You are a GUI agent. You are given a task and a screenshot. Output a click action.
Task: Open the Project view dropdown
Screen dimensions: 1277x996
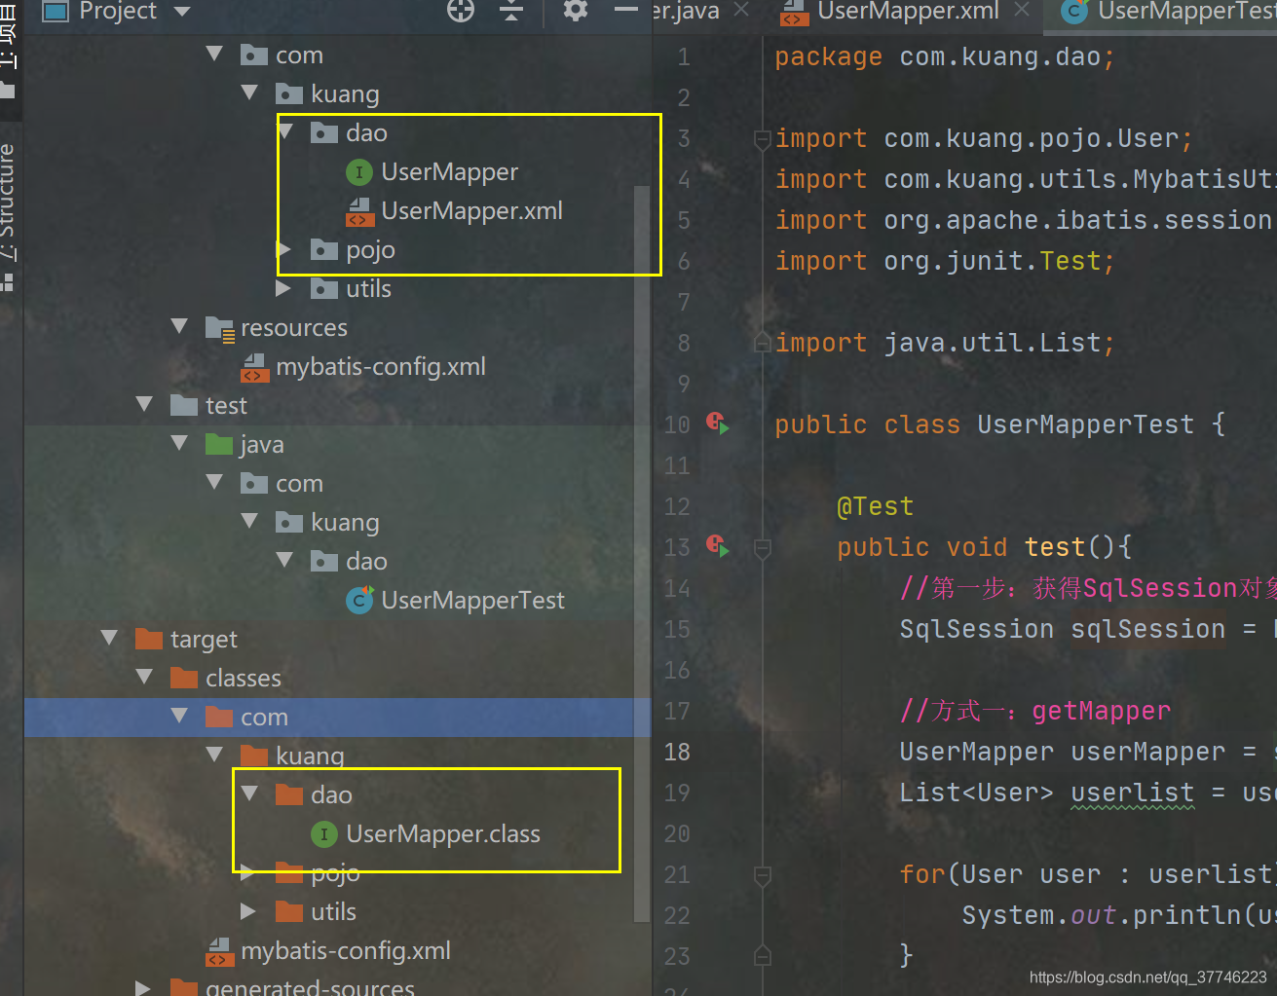pos(181,12)
